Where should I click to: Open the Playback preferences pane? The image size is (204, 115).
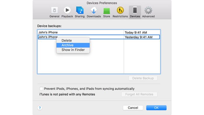point(67,12)
